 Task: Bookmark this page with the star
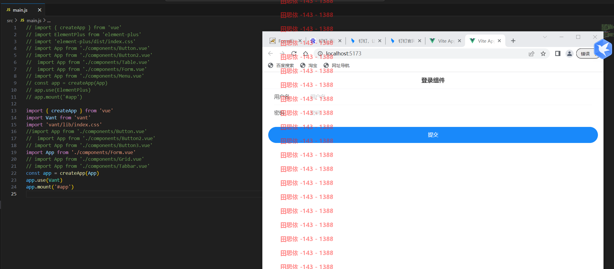tap(543, 54)
